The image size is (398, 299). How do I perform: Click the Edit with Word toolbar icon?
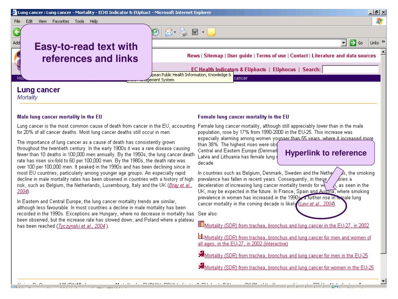[x=195, y=32]
